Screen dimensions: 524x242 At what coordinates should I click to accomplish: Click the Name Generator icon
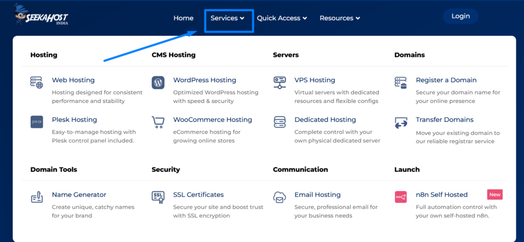pos(37,197)
